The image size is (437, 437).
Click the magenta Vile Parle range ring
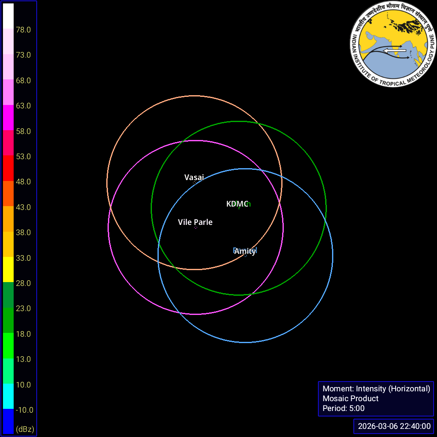pyautogui.click(x=108, y=227)
